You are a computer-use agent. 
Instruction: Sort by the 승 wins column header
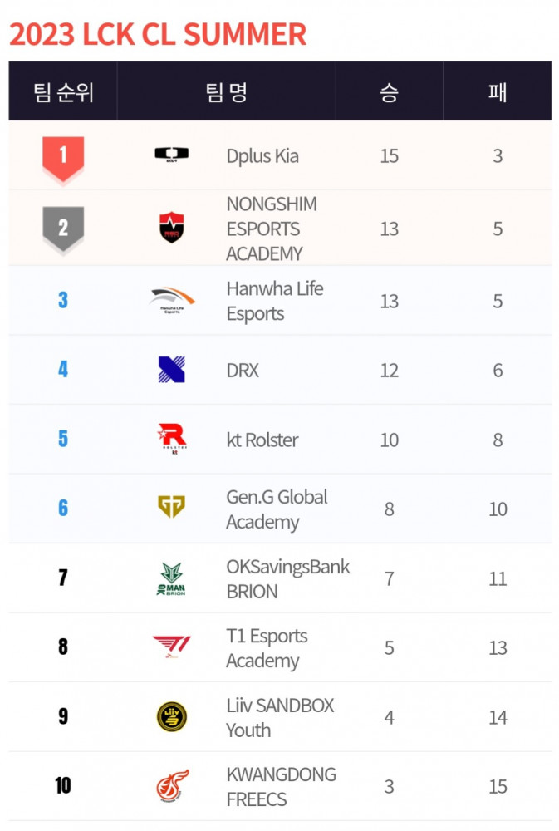pyautogui.click(x=389, y=92)
